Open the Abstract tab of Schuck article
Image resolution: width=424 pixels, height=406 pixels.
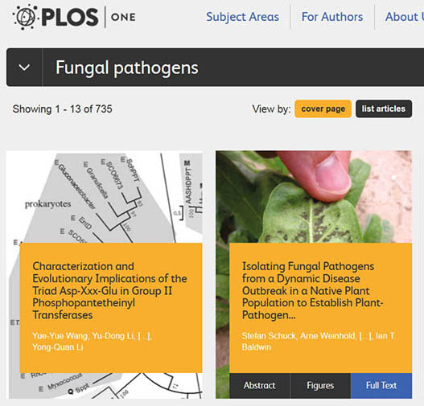point(260,385)
